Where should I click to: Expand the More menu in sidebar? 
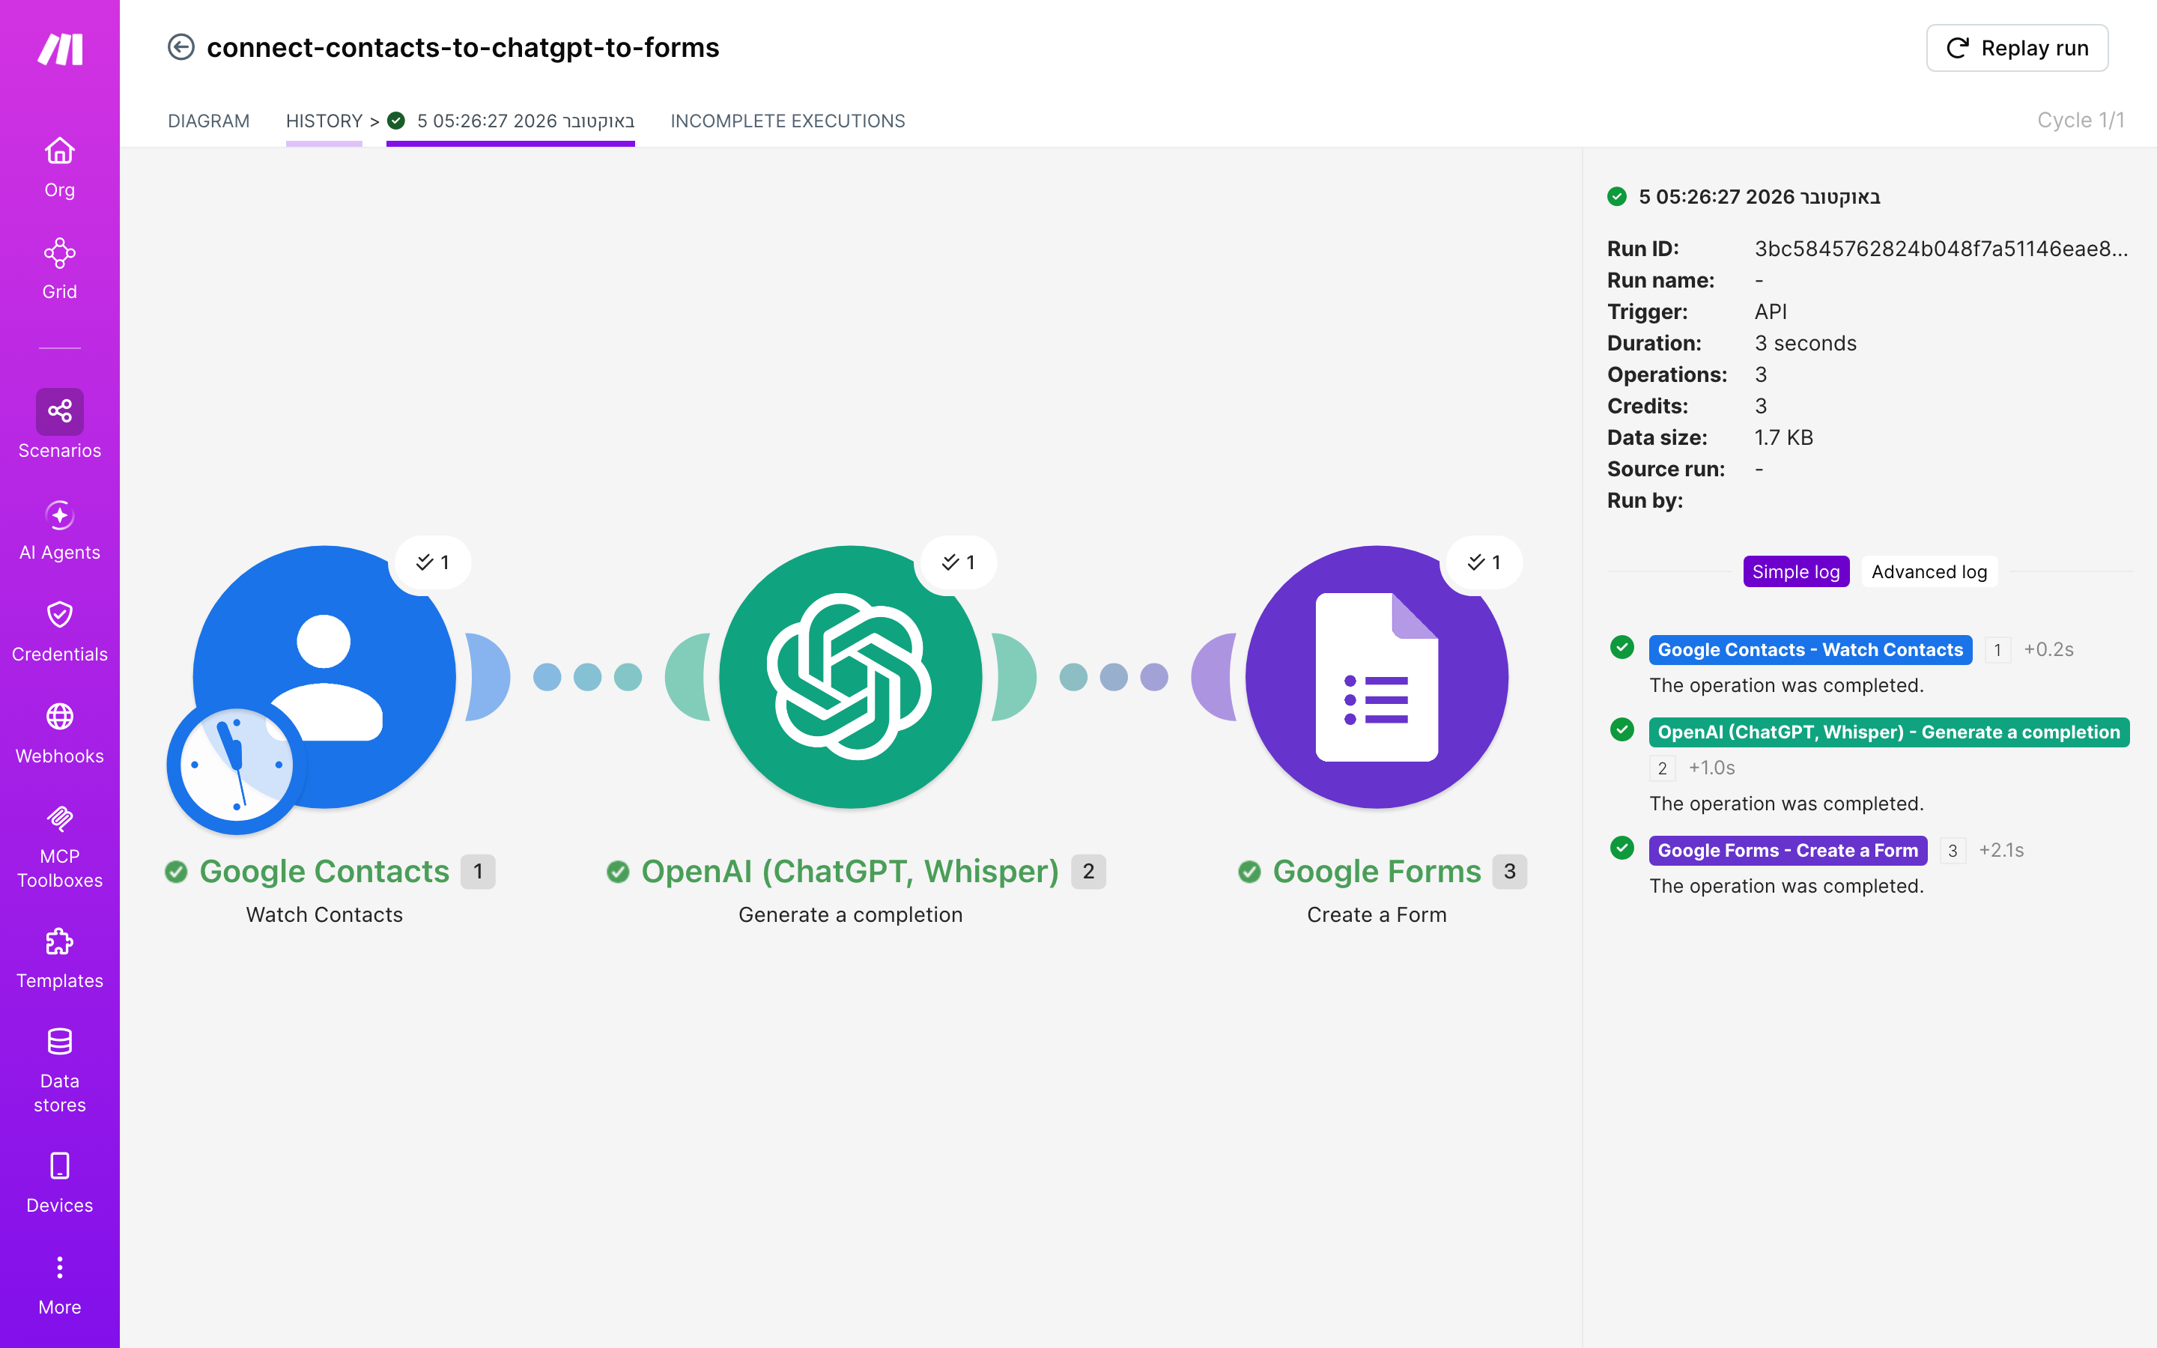coord(60,1284)
